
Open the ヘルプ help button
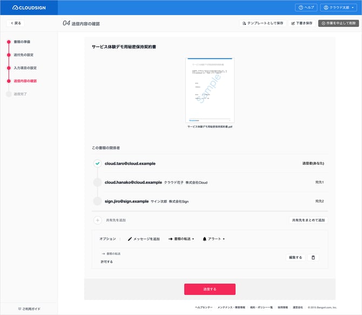[x=306, y=8]
